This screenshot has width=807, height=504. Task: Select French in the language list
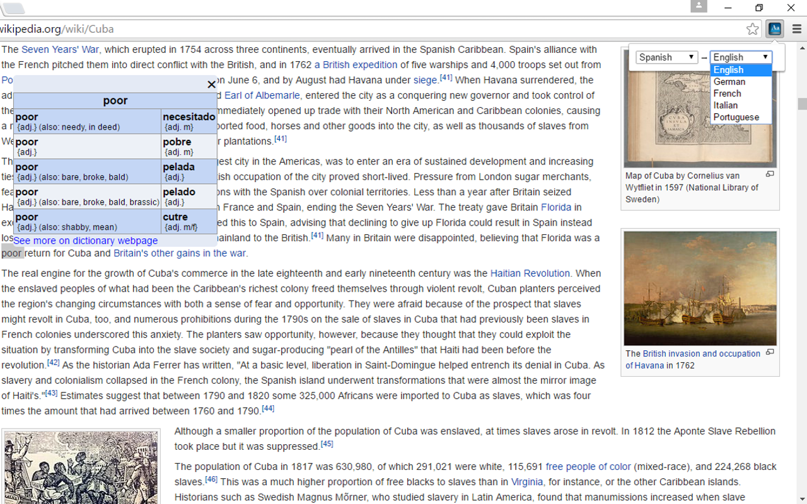pos(741,93)
